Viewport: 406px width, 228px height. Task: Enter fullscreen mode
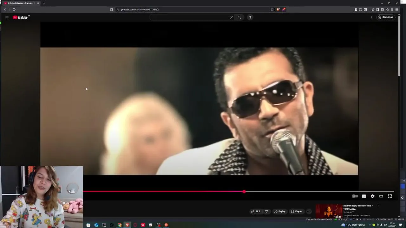pos(390,196)
